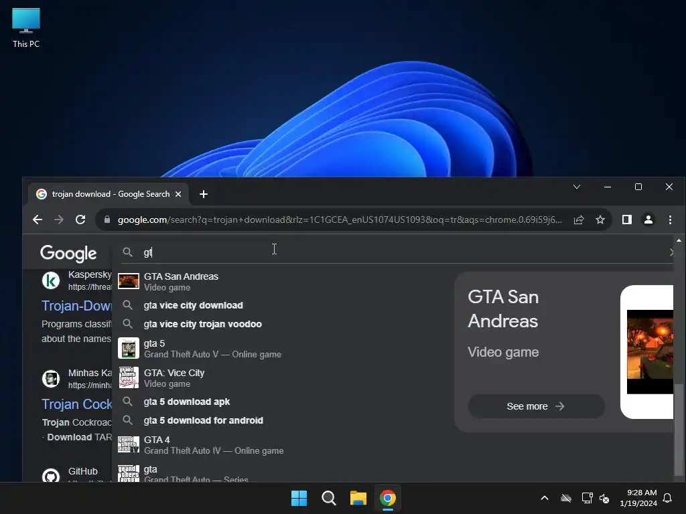Viewport: 686px width, 514px height.
Task: Click the GTA: Vice City cover thumbnail
Action: point(129,377)
